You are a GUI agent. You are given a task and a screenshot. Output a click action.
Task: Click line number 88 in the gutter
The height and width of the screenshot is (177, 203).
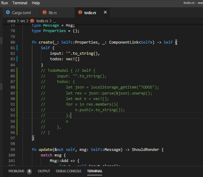tap(13, 87)
